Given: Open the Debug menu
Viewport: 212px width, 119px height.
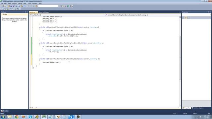Looking at the screenshot, I should (x=20, y=4).
